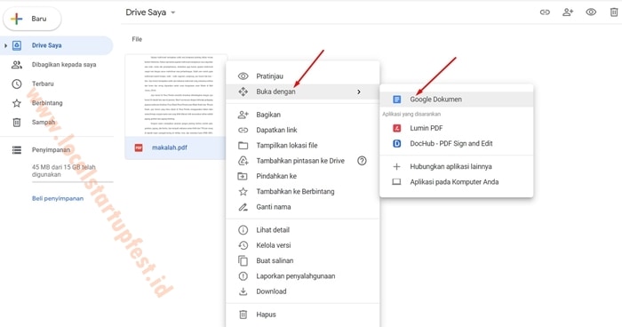Click the copy icon beside Buat salinan
622x327 pixels.
[243, 260]
